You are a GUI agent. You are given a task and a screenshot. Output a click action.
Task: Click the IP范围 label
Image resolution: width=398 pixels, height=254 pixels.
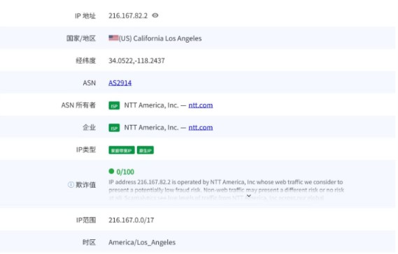click(86, 220)
